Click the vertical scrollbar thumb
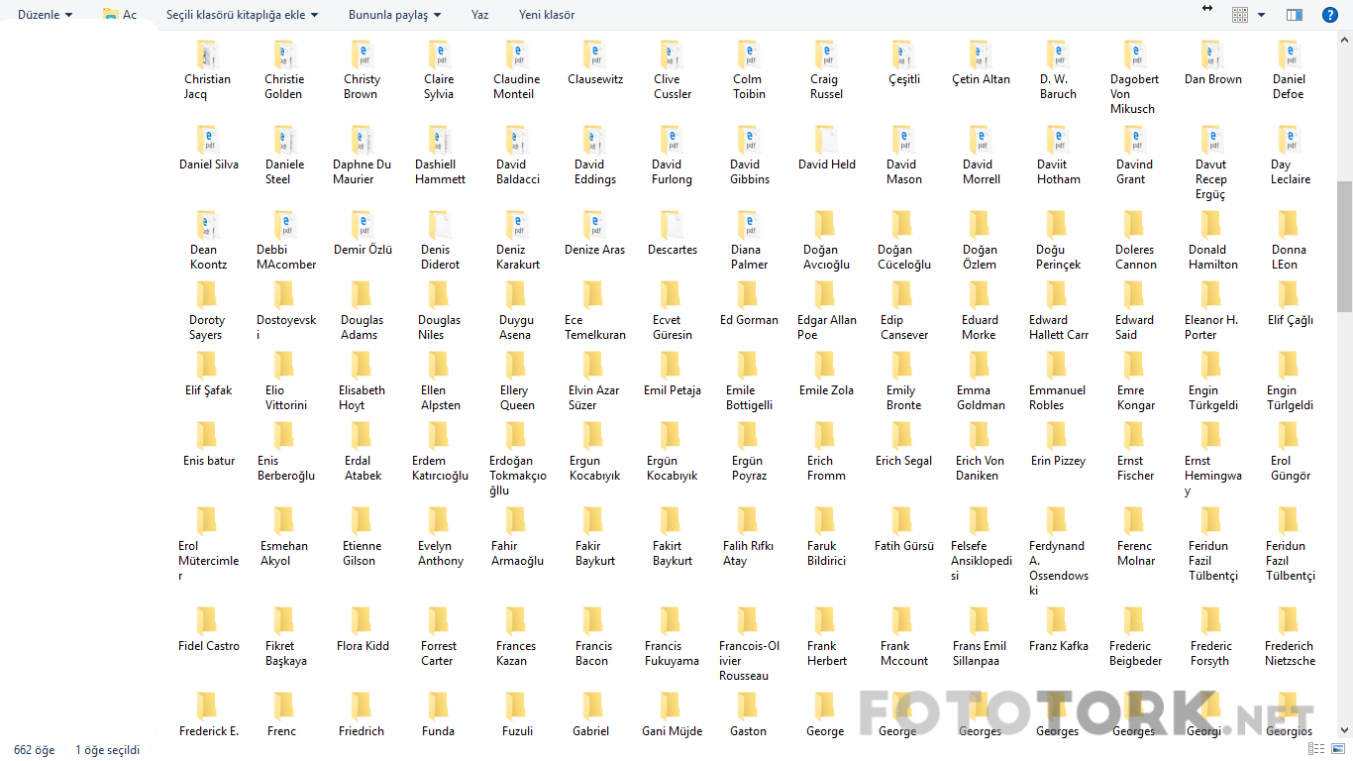This screenshot has width=1353, height=761. click(x=1344, y=246)
